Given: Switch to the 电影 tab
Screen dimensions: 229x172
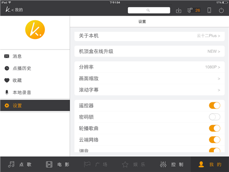Looking at the screenshot, I should pyautogui.click(x=57, y=164).
